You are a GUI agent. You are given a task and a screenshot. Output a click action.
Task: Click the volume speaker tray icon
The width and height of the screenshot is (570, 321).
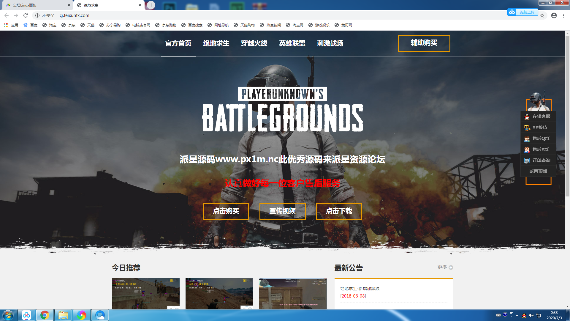[x=531, y=315]
